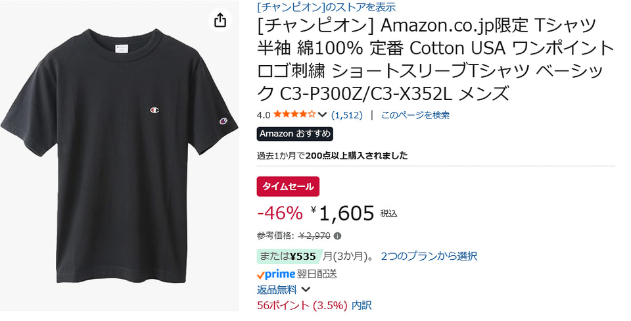Click the info icon beside the reference price
Screen dimensions: 631x321
coord(337,235)
